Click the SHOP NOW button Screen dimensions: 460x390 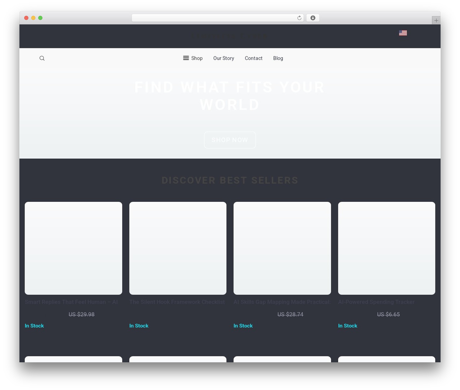point(230,140)
